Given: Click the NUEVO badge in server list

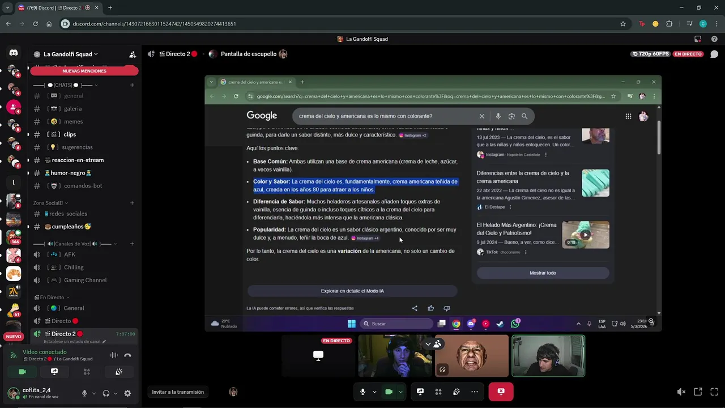Looking at the screenshot, I should (14, 337).
